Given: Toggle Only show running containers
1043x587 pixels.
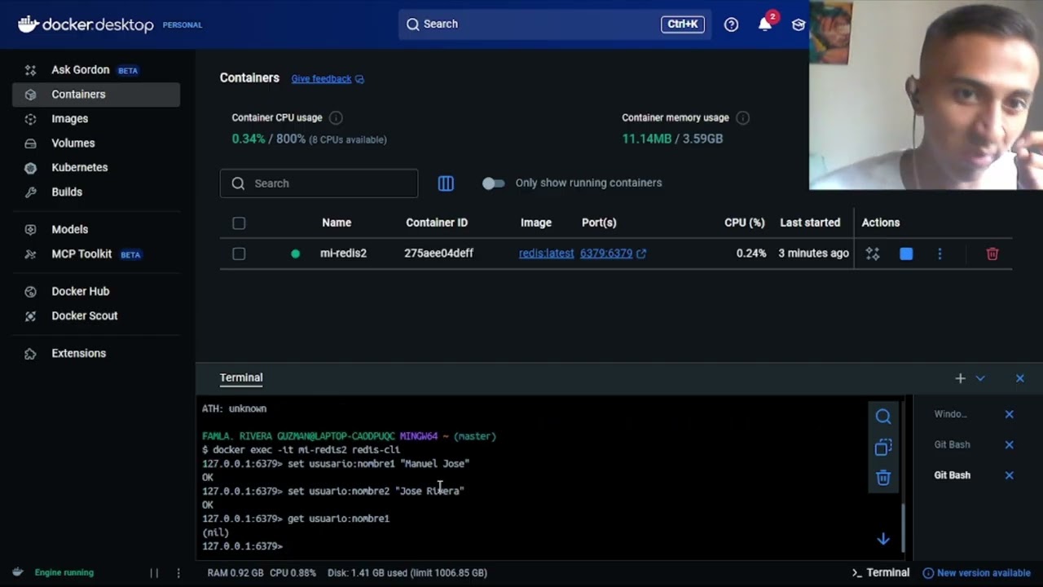Looking at the screenshot, I should click(x=493, y=183).
